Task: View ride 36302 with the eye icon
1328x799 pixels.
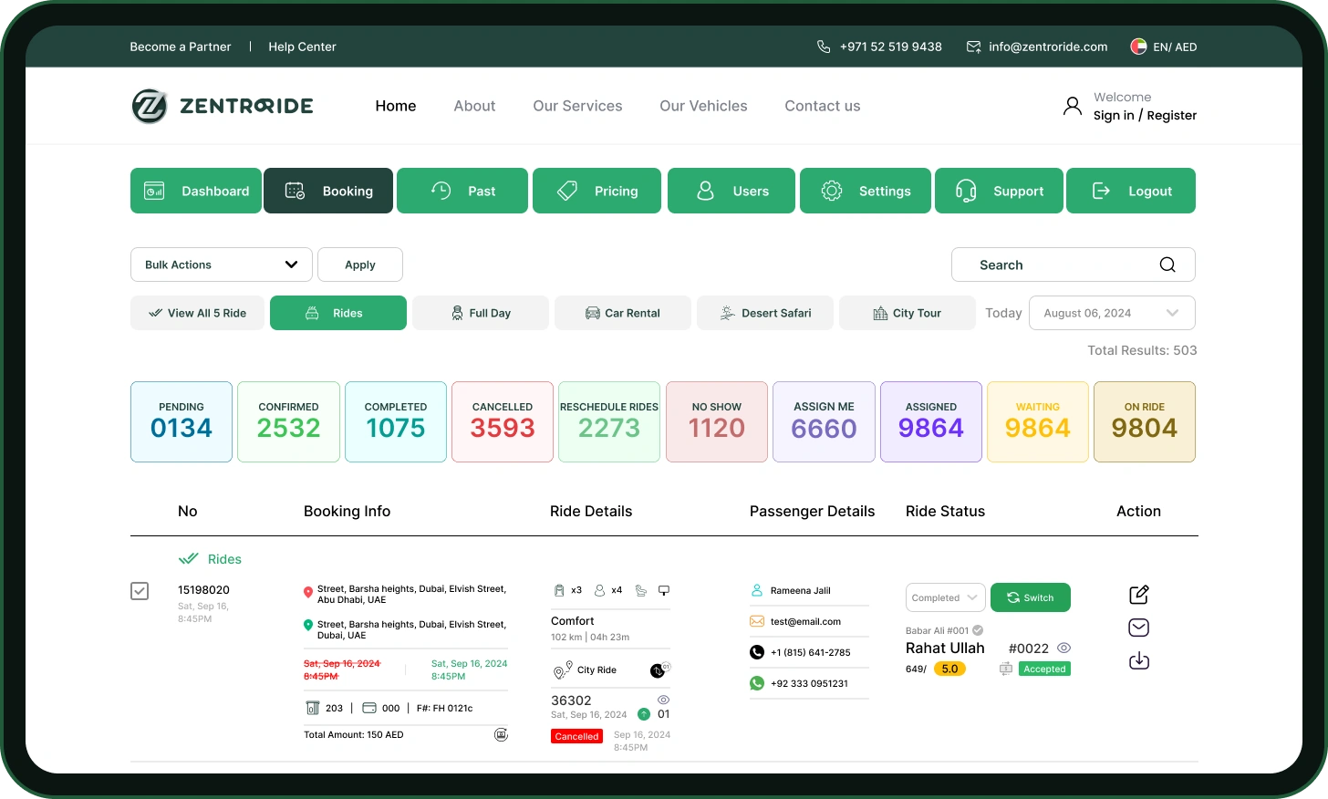Action: tap(663, 700)
